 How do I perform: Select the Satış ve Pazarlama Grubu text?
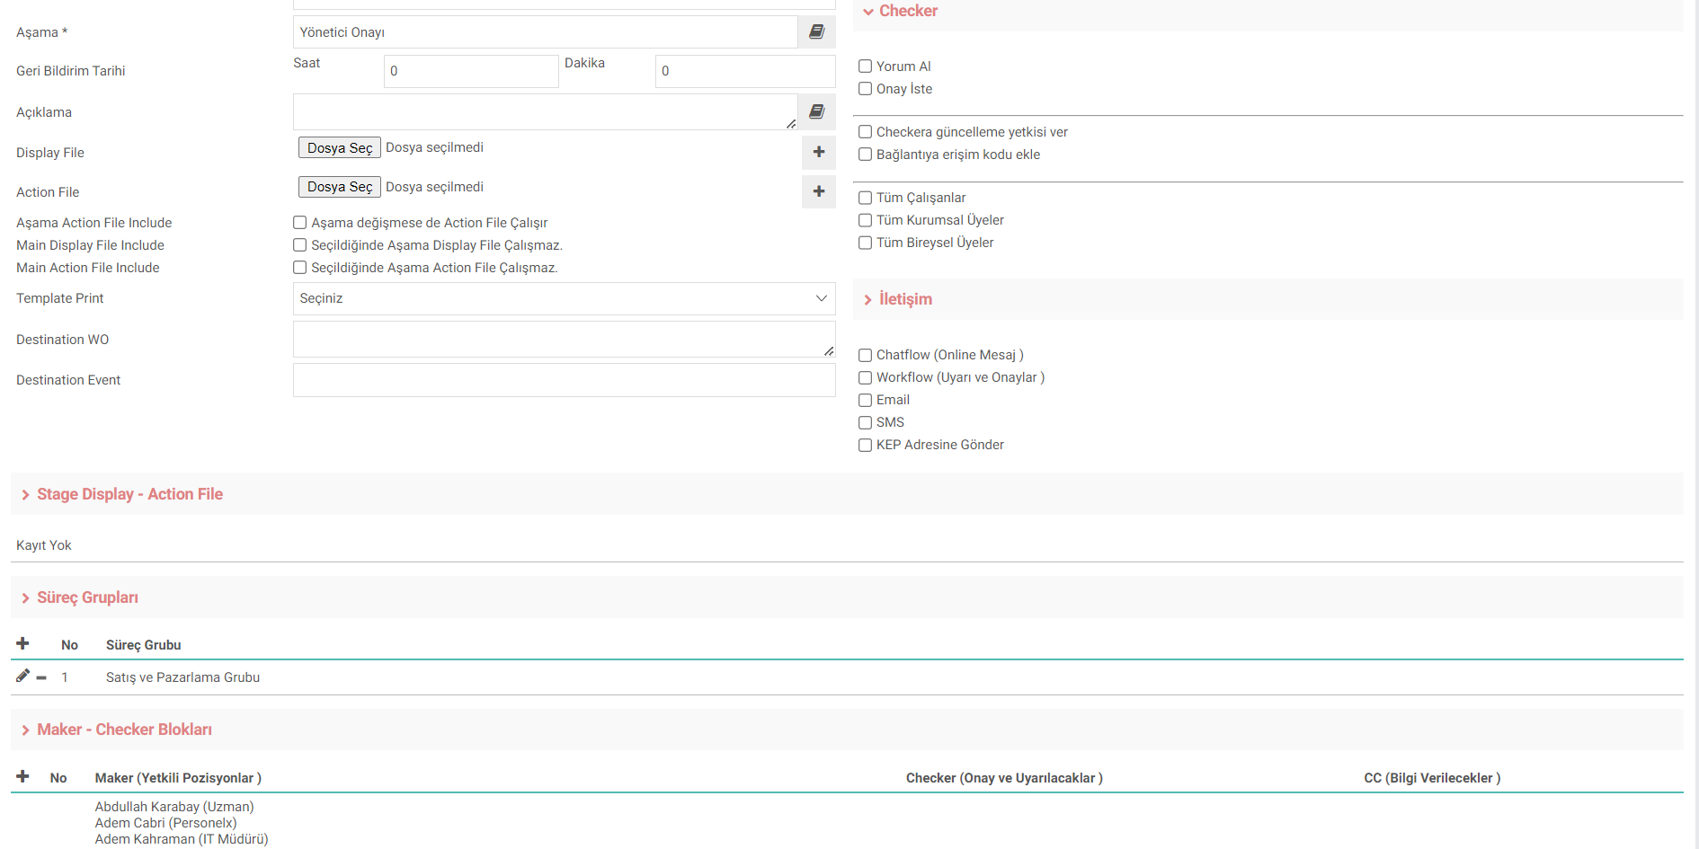(182, 677)
